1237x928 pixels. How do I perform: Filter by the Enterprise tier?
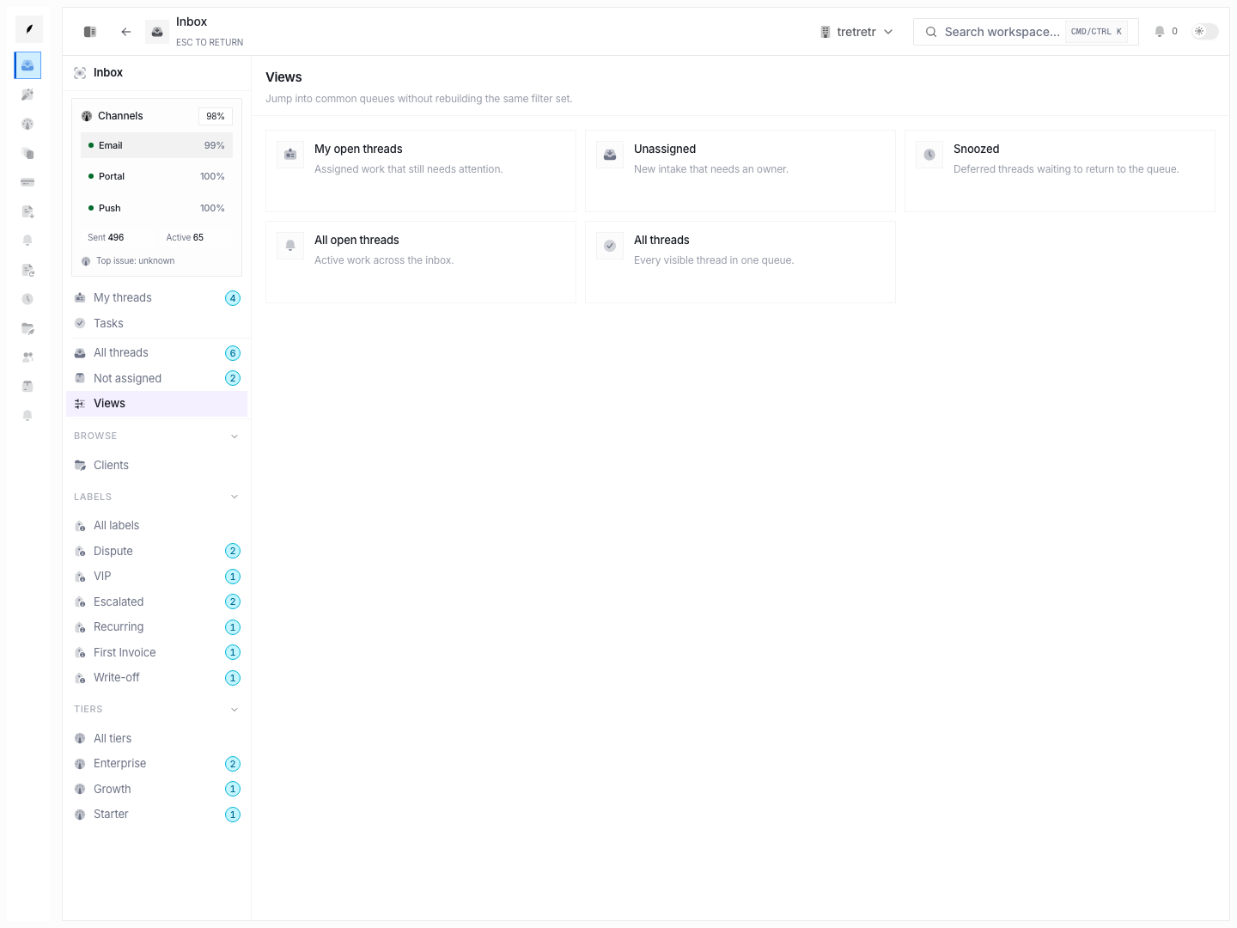pos(156,764)
